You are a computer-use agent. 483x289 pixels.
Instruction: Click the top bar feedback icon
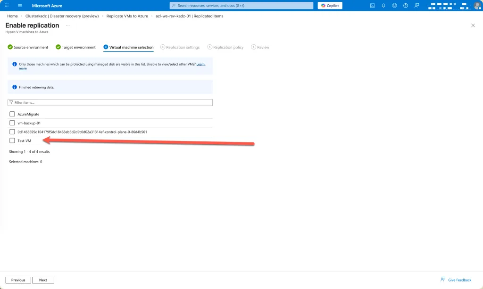coord(416,6)
